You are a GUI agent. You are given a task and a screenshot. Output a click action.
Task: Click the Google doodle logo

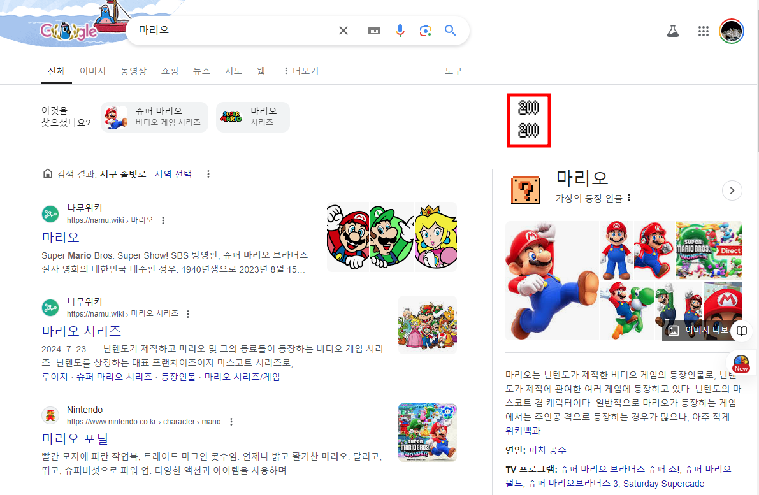(70, 30)
